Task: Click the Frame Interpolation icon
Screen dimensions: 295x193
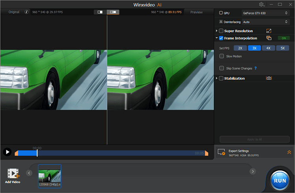Action: coord(269,38)
